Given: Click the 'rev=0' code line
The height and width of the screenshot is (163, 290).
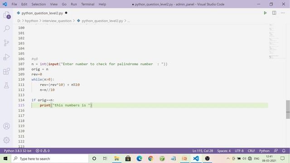Looking at the screenshot, I should pos(37,74).
